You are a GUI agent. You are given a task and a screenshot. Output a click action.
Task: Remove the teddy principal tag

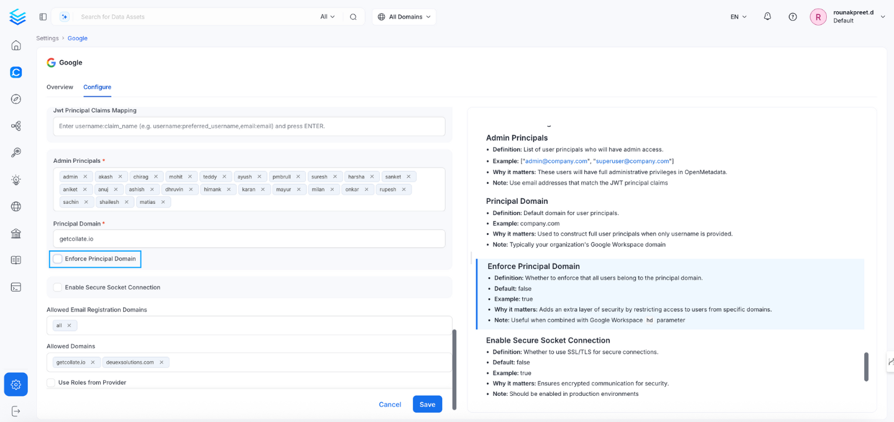[224, 177]
